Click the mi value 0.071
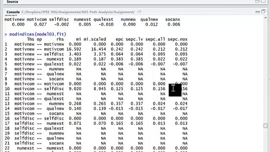 [x=75, y=123]
